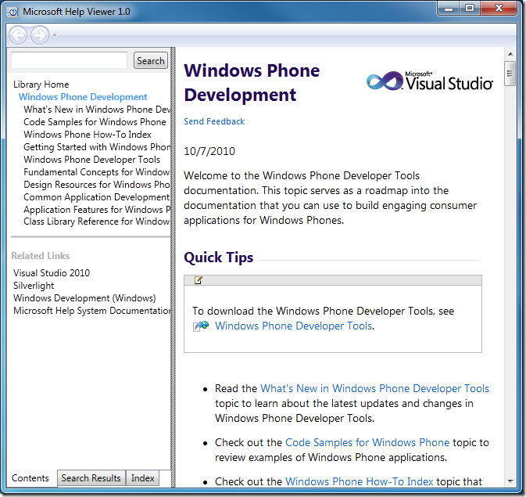
Task: Maximize the Help Viewer window
Action: pyautogui.click(x=470, y=9)
